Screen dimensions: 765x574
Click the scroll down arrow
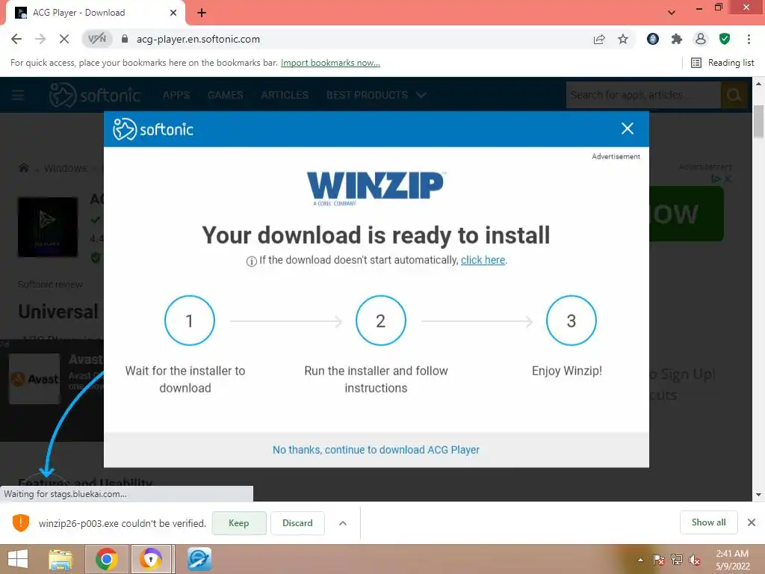(758, 494)
